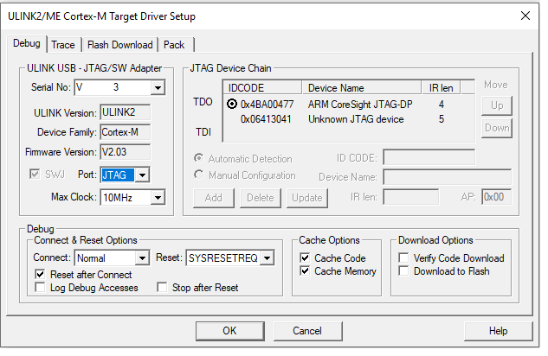Enable Verify Code Download

(403, 258)
